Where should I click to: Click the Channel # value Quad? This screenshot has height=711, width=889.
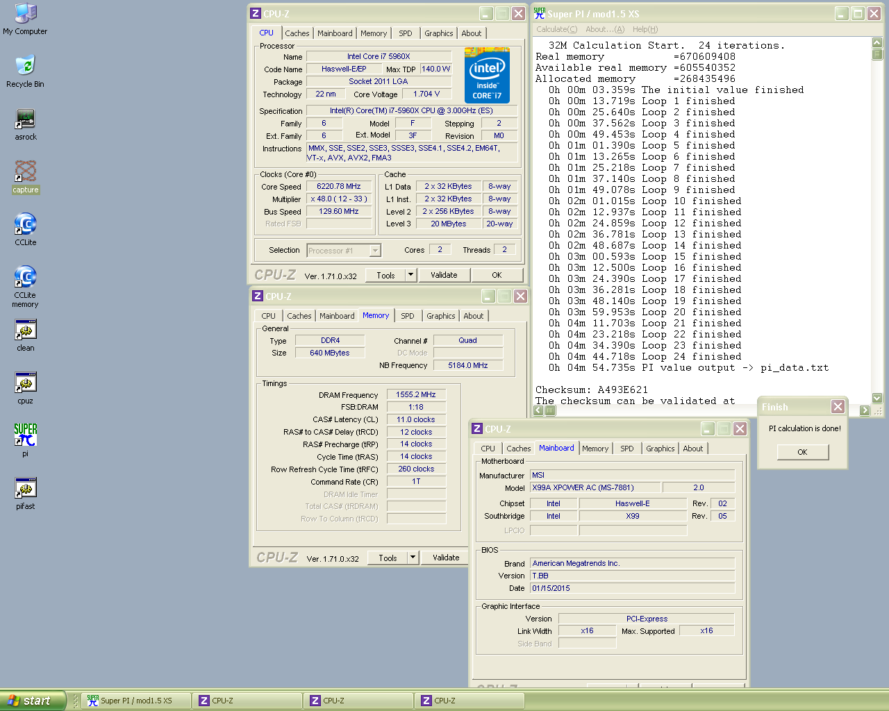point(468,340)
